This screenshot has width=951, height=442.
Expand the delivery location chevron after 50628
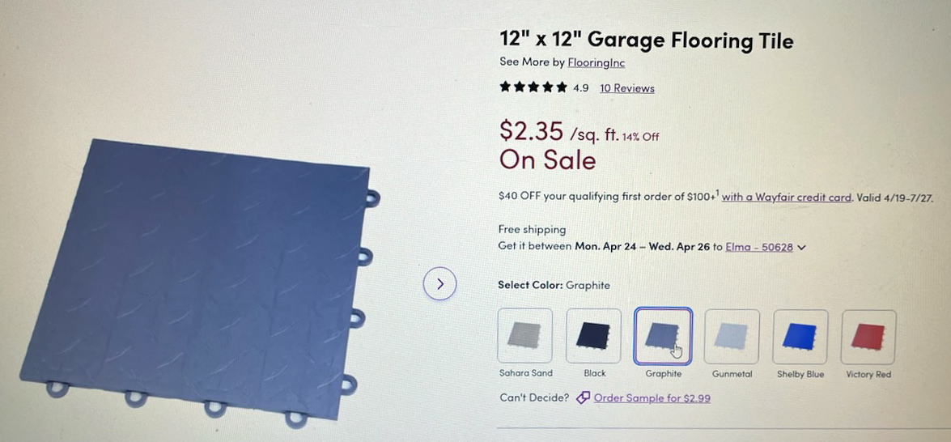pyautogui.click(x=802, y=248)
